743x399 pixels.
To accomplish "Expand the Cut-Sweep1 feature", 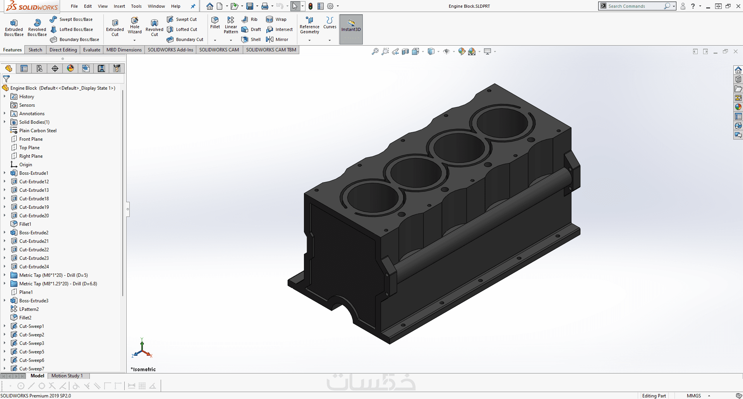I will click(5, 326).
